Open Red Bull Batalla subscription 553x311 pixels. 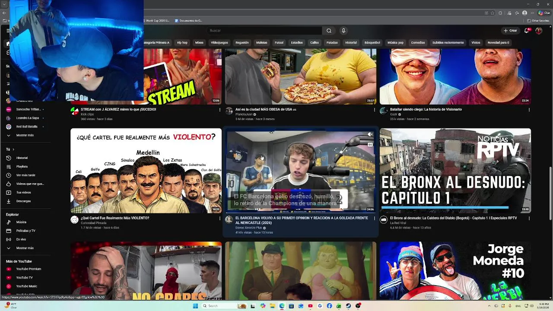[x=27, y=127]
